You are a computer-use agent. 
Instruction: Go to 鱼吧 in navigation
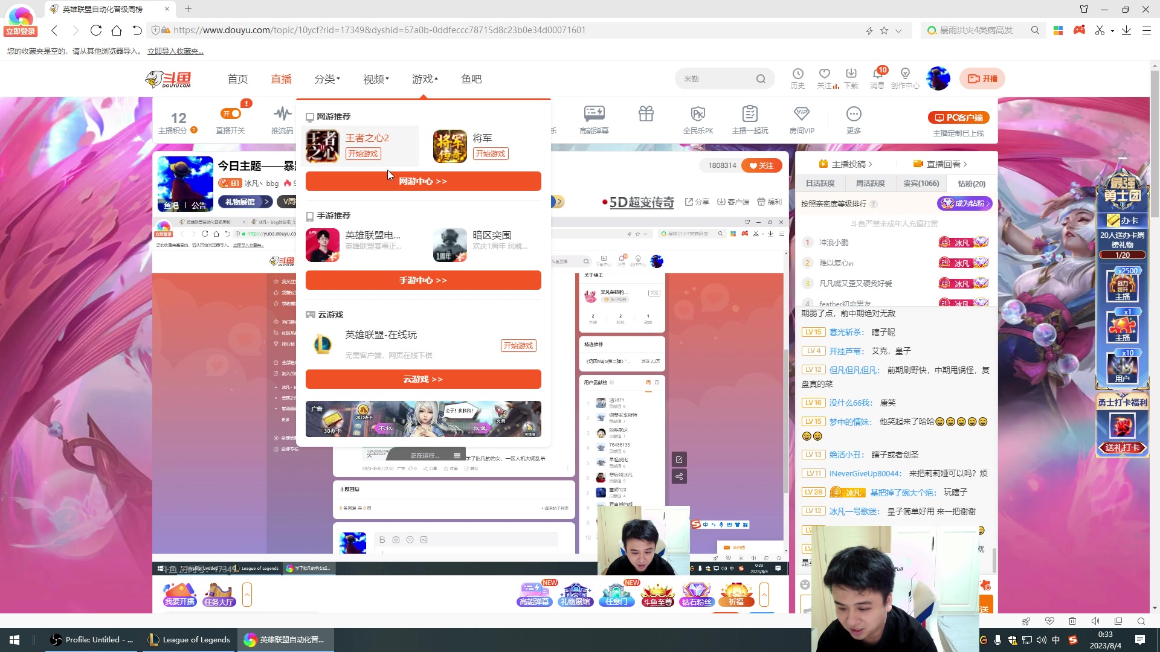pyautogui.click(x=471, y=79)
